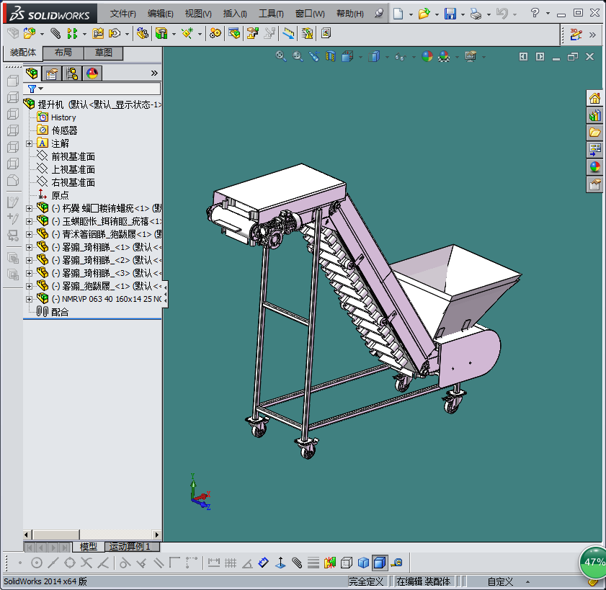Screen dimensions: 606x590
Task: Open the 文件(F) menu
Action: [122, 14]
